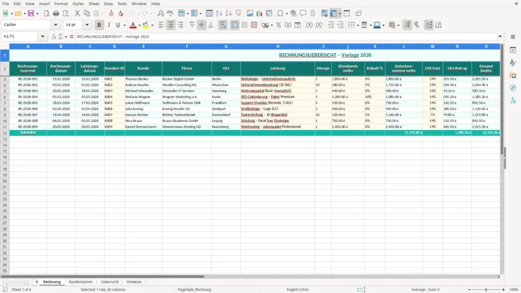Image resolution: width=521 pixels, height=293 pixels.
Task: Switch to the Uebersicht sheet tab
Action: click(110, 282)
